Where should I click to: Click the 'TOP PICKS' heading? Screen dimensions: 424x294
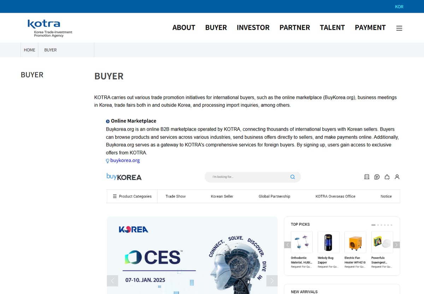300,224
